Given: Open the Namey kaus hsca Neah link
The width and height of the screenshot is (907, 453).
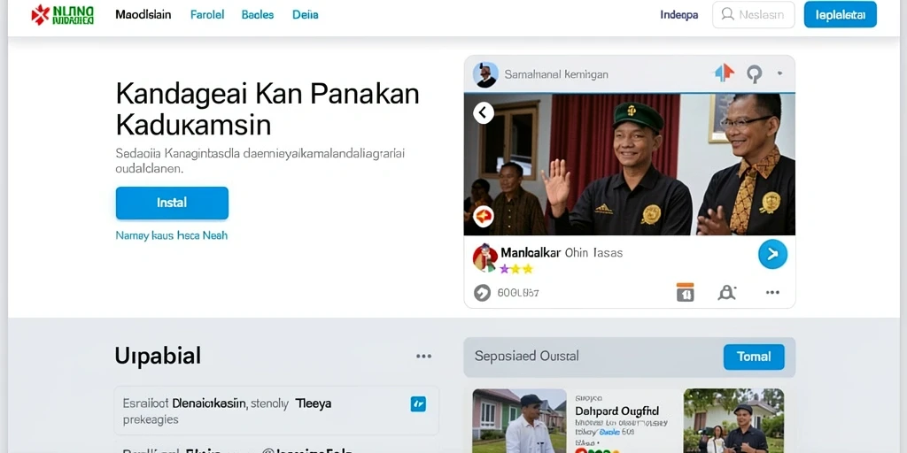Looking at the screenshot, I should coord(172,235).
